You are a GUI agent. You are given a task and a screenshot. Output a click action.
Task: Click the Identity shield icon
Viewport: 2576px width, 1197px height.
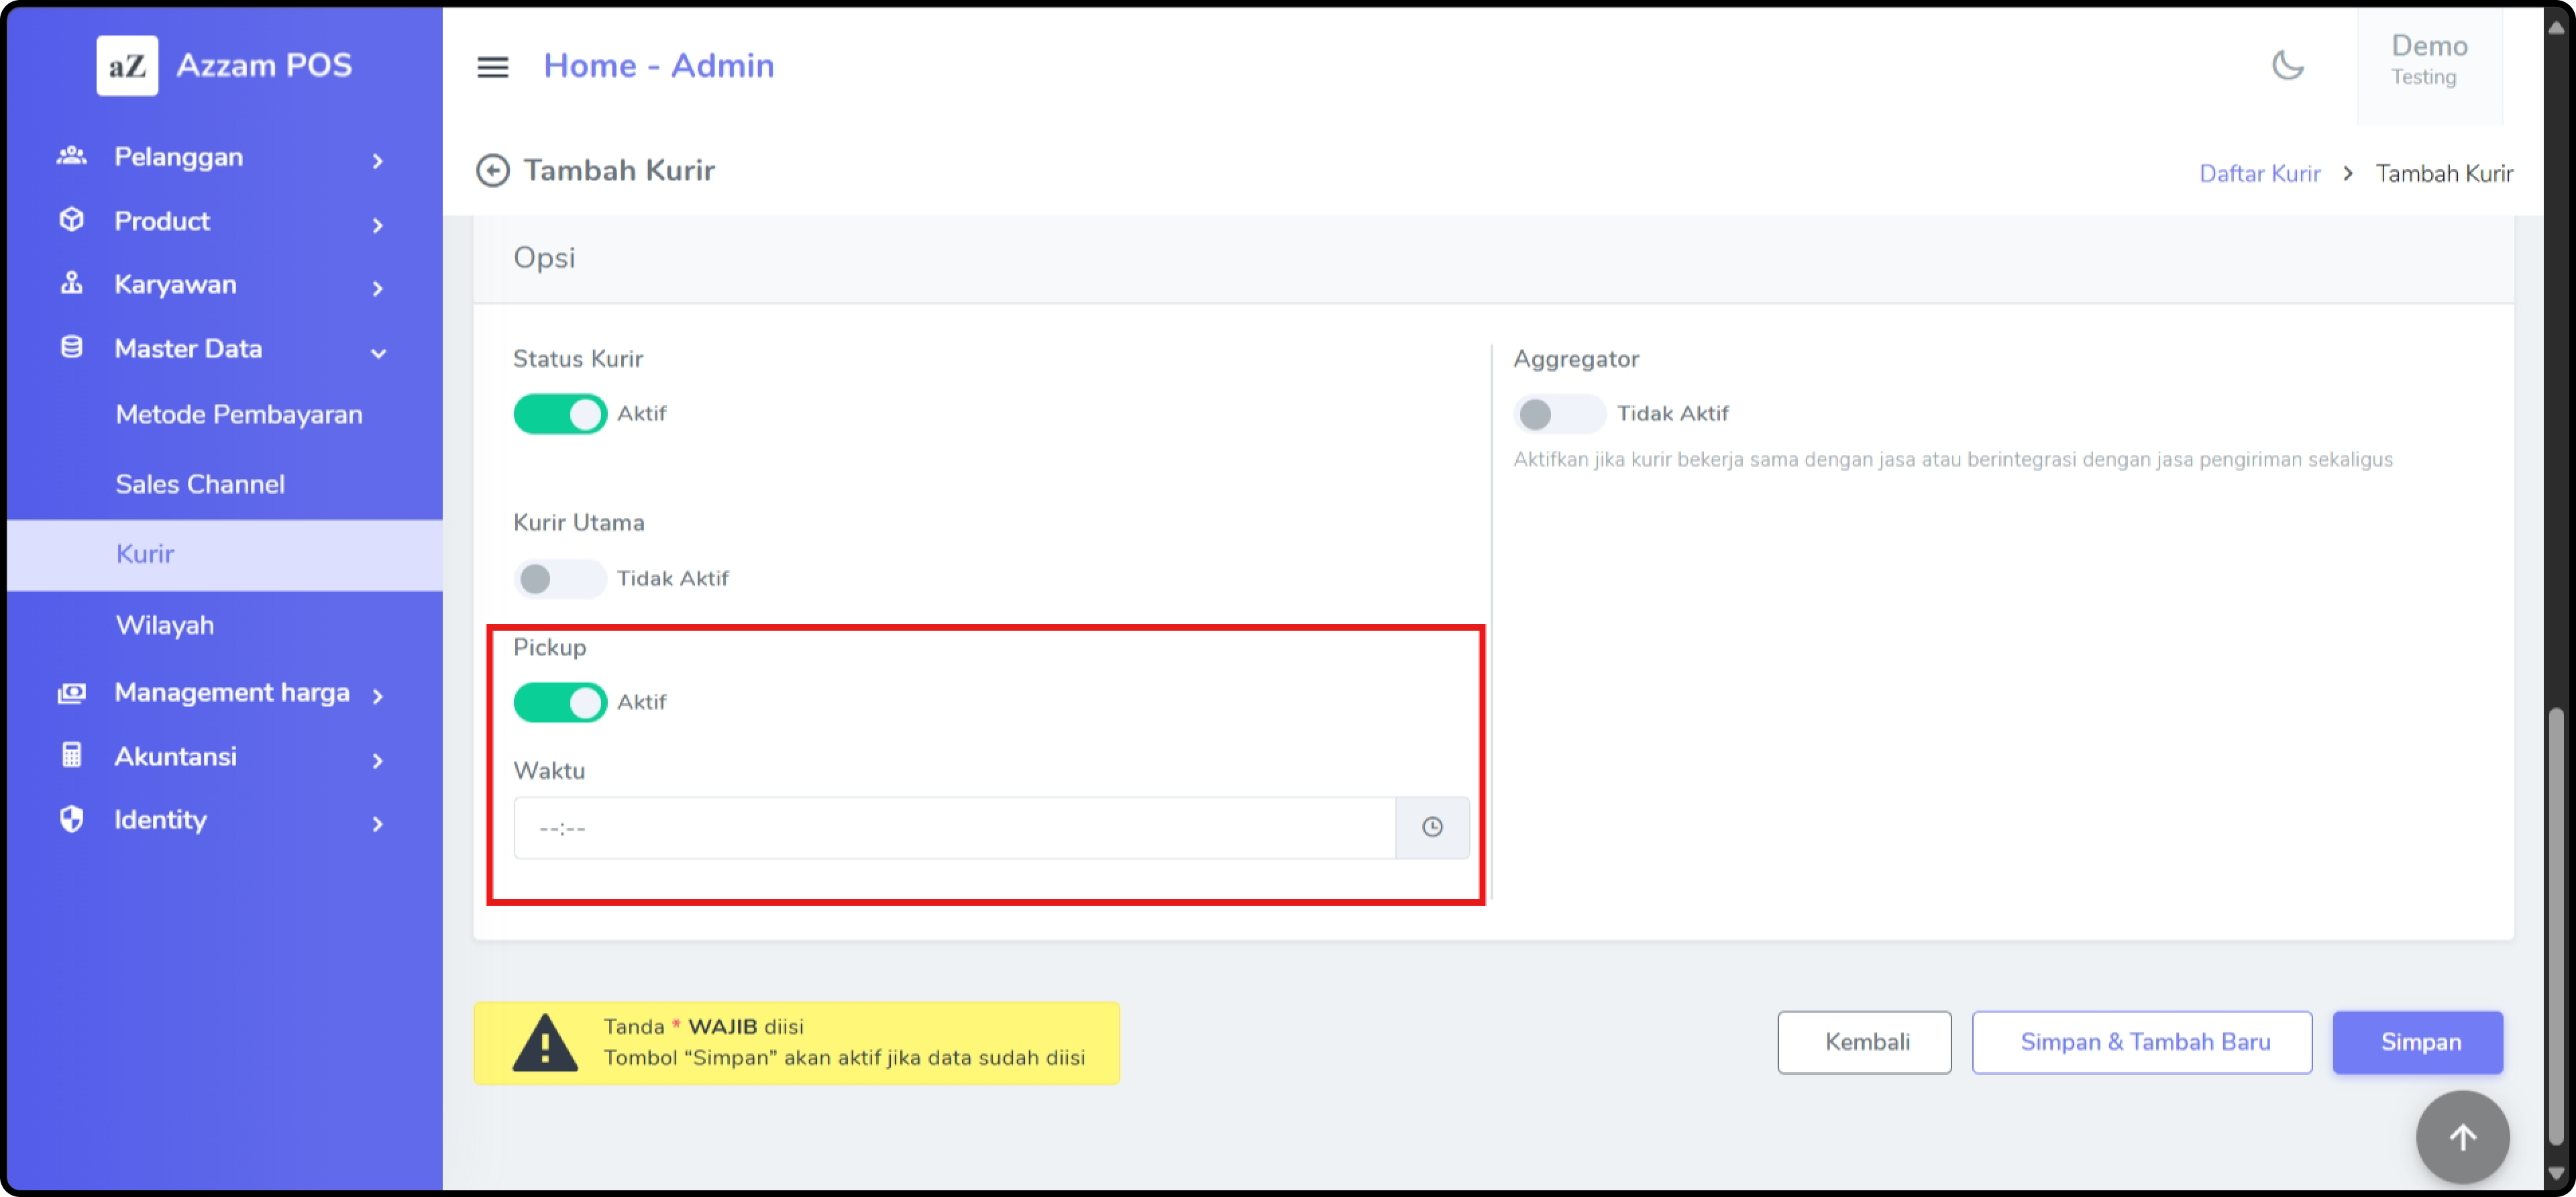click(x=71, y=819)
